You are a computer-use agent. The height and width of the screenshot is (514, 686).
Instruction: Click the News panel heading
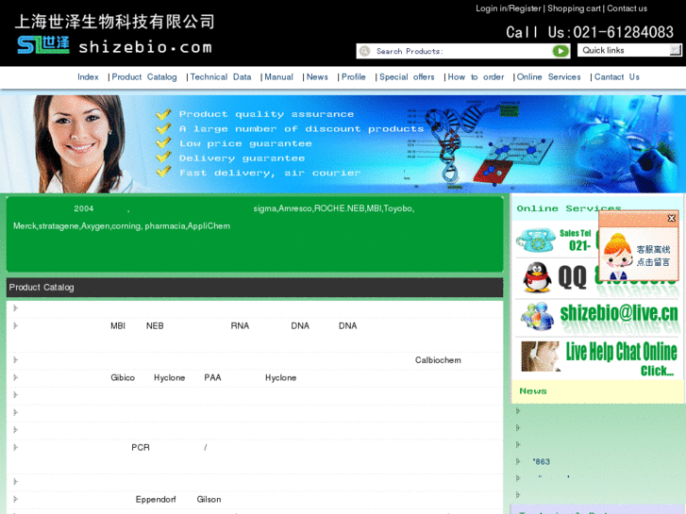(533, 391)
